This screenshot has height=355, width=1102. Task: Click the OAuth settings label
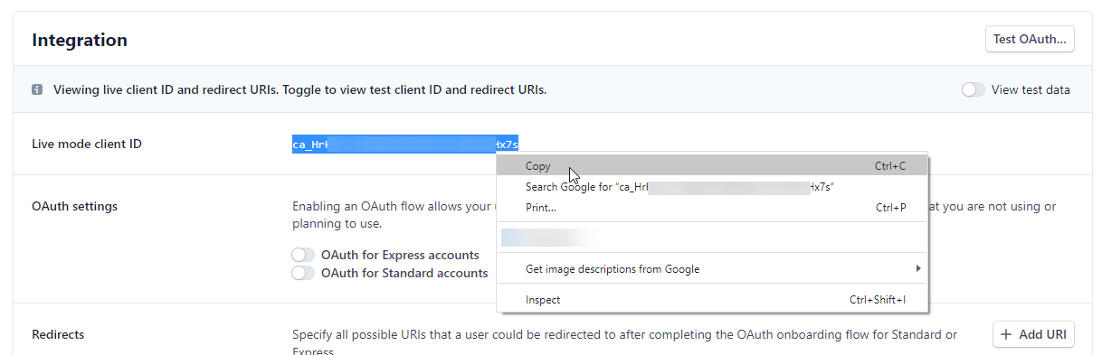click(74, 206)
